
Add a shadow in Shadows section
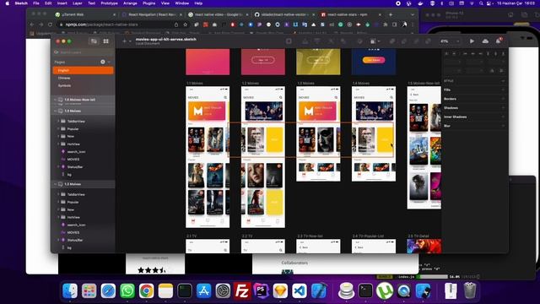(503, 108)
